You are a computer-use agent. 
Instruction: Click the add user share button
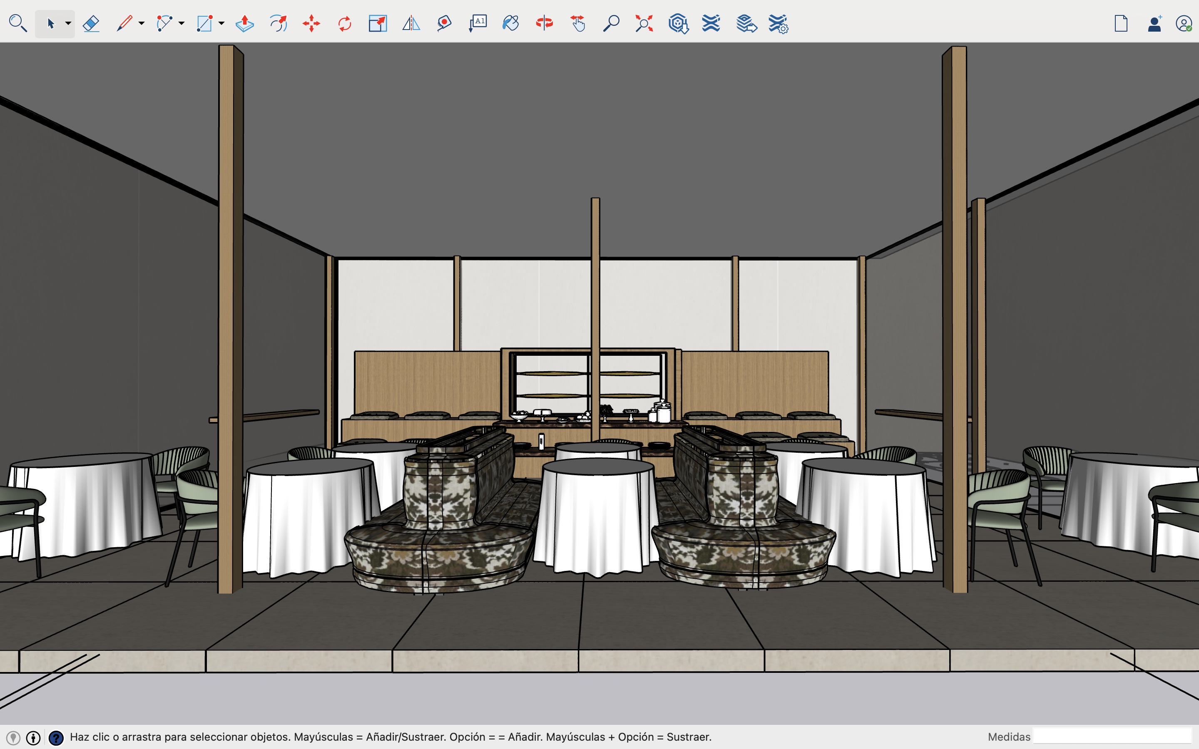1154,23
